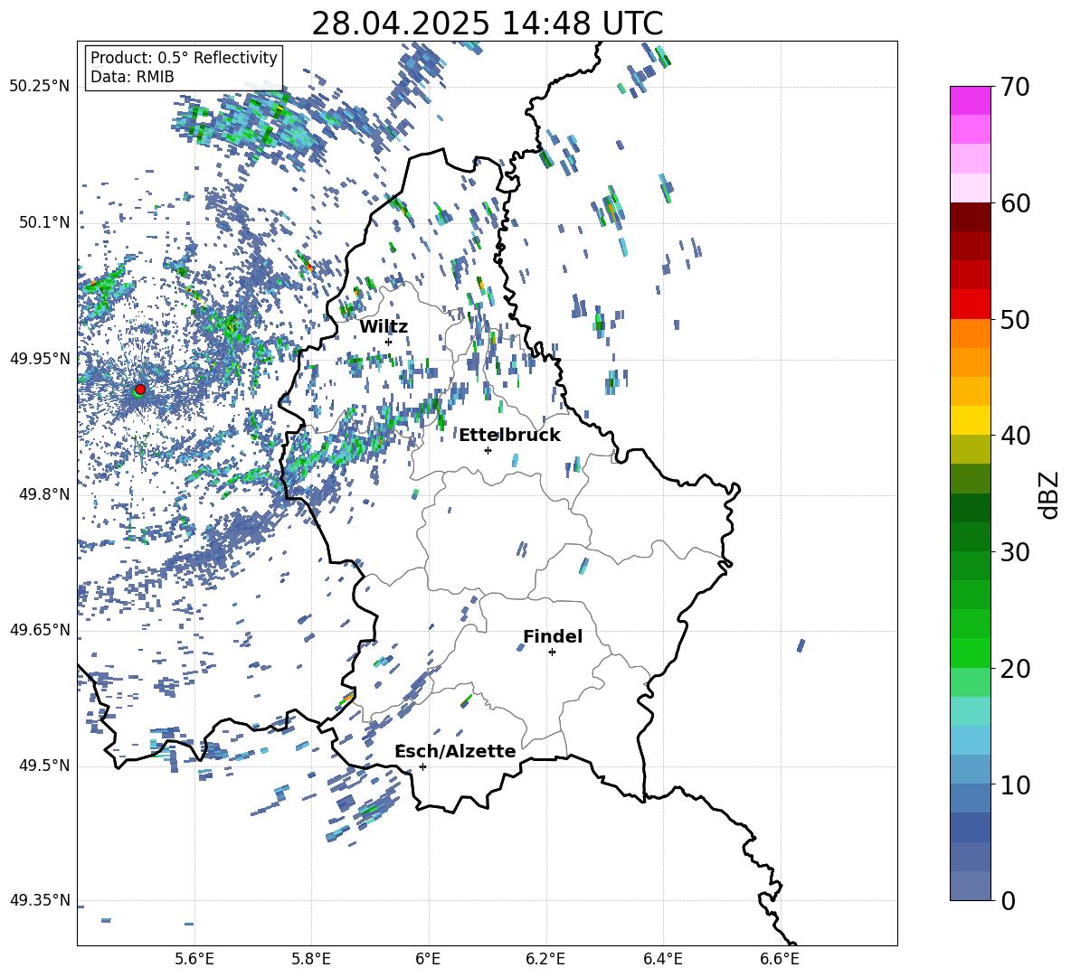Click the 6.4°E longitude label

click(x=662, y=959)
